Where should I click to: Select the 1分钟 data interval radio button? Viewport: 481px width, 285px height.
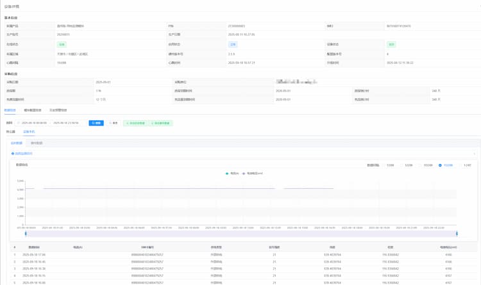pos(384,165)
